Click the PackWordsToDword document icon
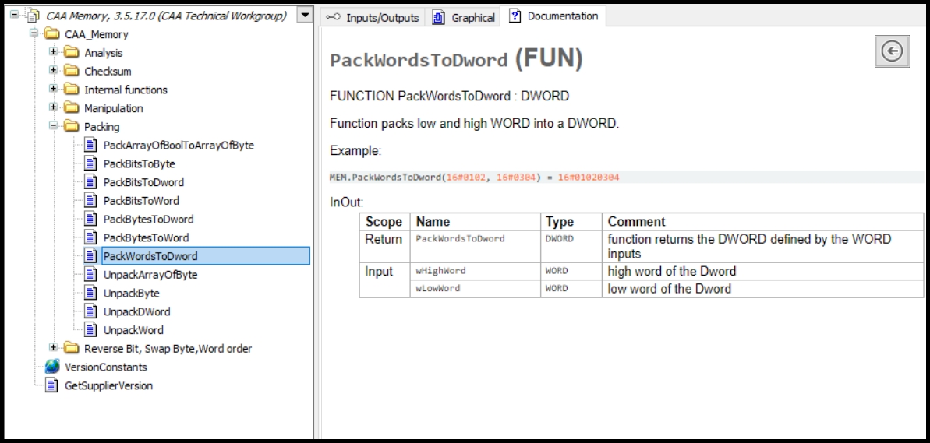This screenshot has width=930, height=443. pos(90,255)
